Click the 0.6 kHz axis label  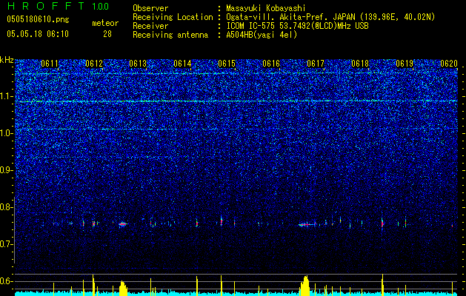(7, 281)
